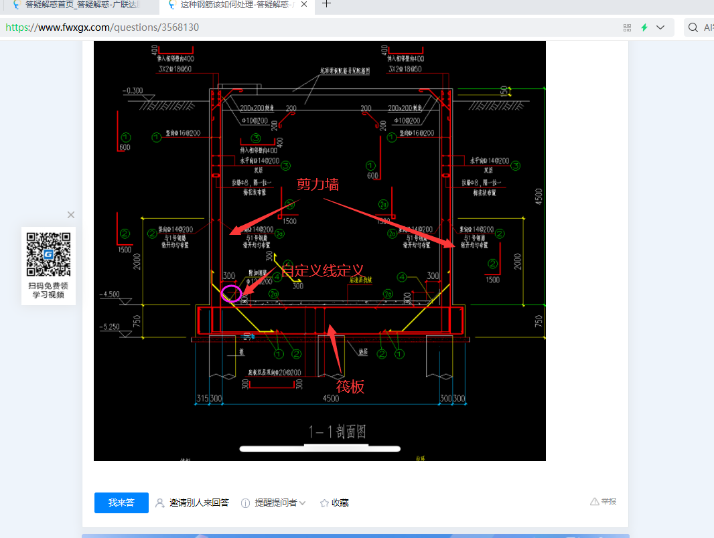This screenshot has height=538, width=714.
Task: Click the info icon beside 提醒提问者
Action: [x=245, y=503]
